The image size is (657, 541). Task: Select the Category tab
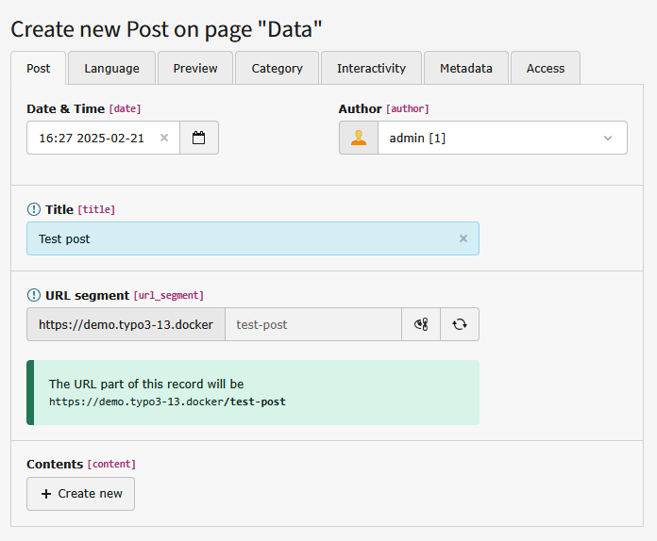(277, 68)
